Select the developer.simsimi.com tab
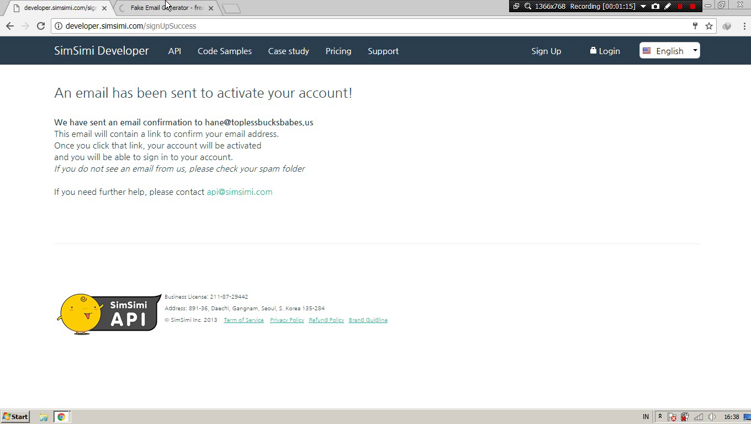This screenshot has width=751, height=424. click(60, 8)
